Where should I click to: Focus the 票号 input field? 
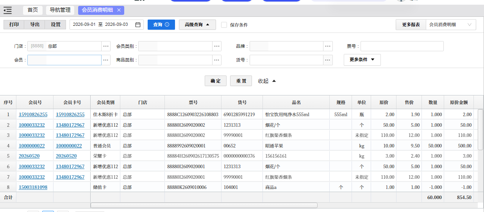[402, 46]
